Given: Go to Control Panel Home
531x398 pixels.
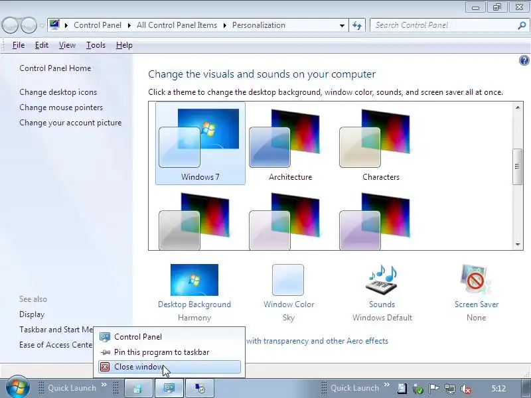Looking at the screenshot, I should point(55,68).
